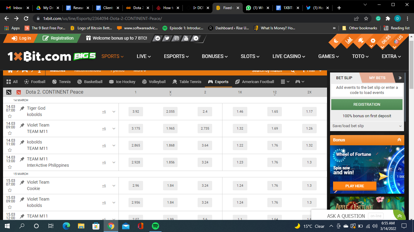Select the Basketball sports filter icon
Screen dimensions: 414x232
pyautogui.click(x=79, y=82)
